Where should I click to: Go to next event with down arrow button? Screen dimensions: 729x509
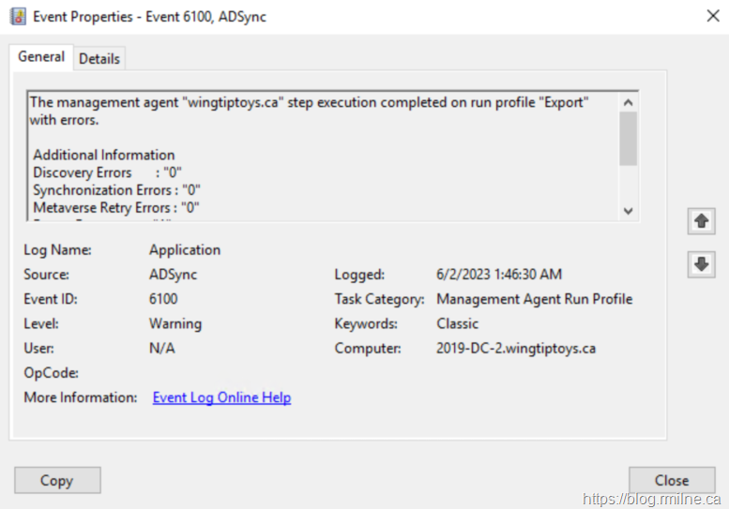click(700, 264)
